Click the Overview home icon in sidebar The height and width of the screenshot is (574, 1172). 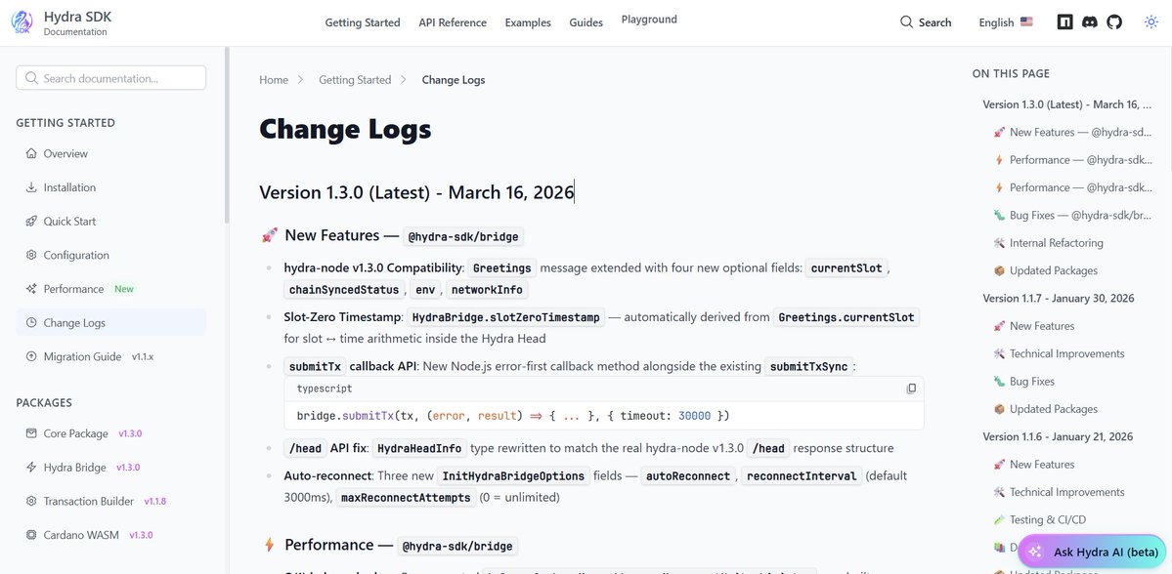(31, 154)
